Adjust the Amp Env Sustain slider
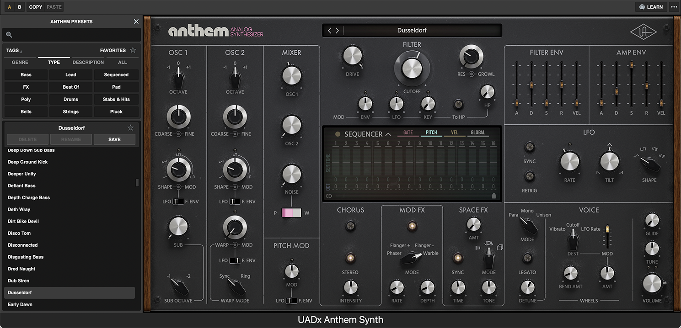Screen dimensions: 681x328 [x=631, y=64]
